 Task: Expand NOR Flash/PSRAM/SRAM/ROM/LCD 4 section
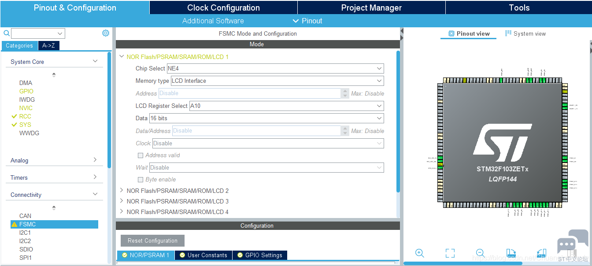(122, 211)
